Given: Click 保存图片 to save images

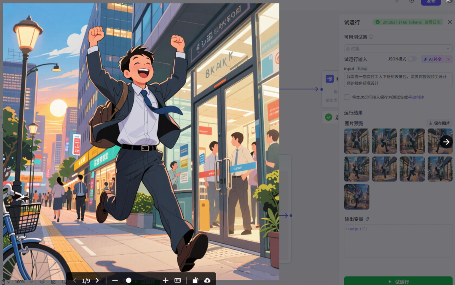Looking at the screenshot, I should (x=439, y=124).
